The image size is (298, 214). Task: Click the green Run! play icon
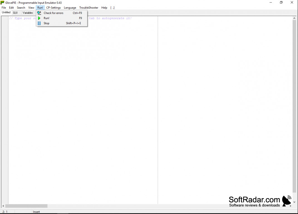[x=39, y=18]
